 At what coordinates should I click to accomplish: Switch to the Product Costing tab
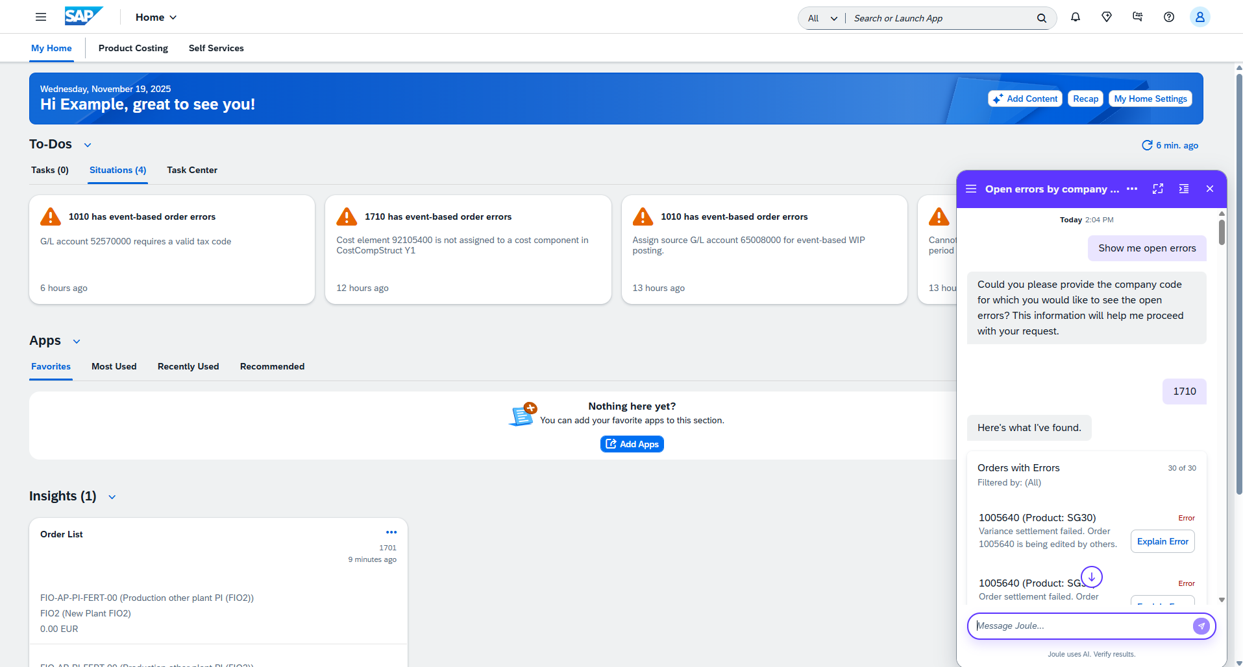click(133, 48)
